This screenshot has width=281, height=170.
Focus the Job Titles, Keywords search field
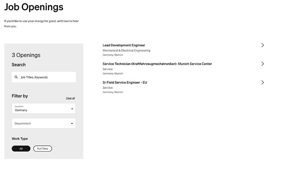pyautogui.click(x=44, y=77)
